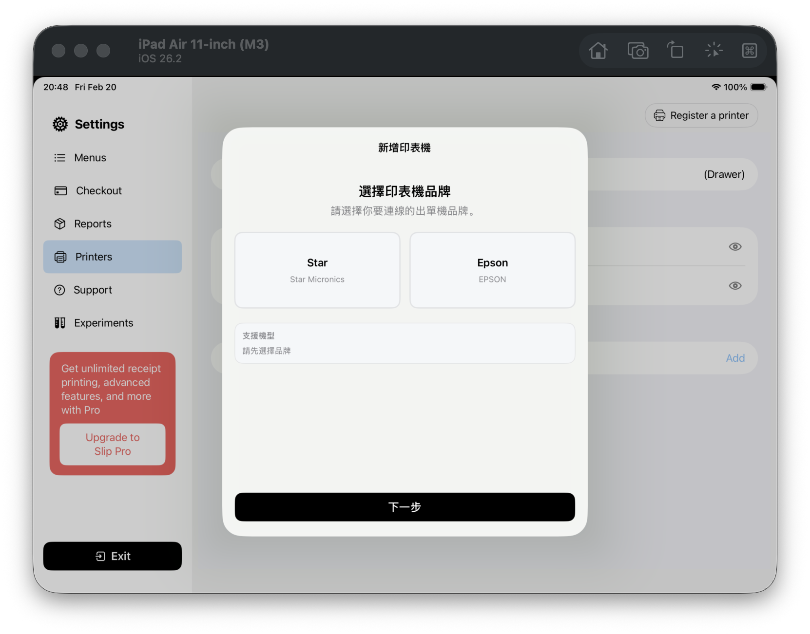Screen dimensions: 810x634
Task: Click the Settings gear icon
Action: point(60,124)
